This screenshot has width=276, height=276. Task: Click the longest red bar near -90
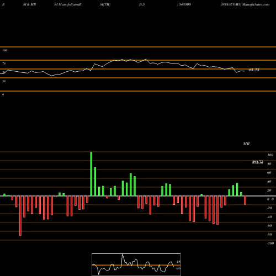(20, 216)
